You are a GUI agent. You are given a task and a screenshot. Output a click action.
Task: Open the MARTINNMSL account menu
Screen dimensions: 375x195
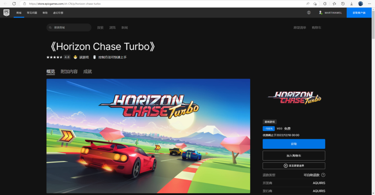click(x=330, y=13)
